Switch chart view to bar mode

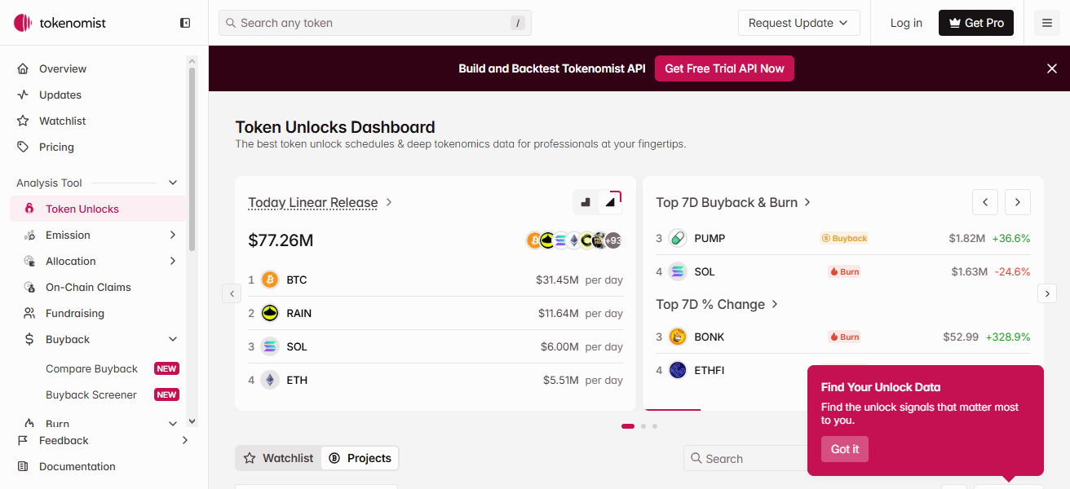(585, 200)
